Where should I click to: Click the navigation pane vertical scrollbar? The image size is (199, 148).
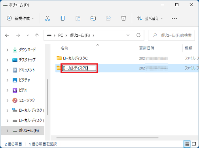(47, 97)
